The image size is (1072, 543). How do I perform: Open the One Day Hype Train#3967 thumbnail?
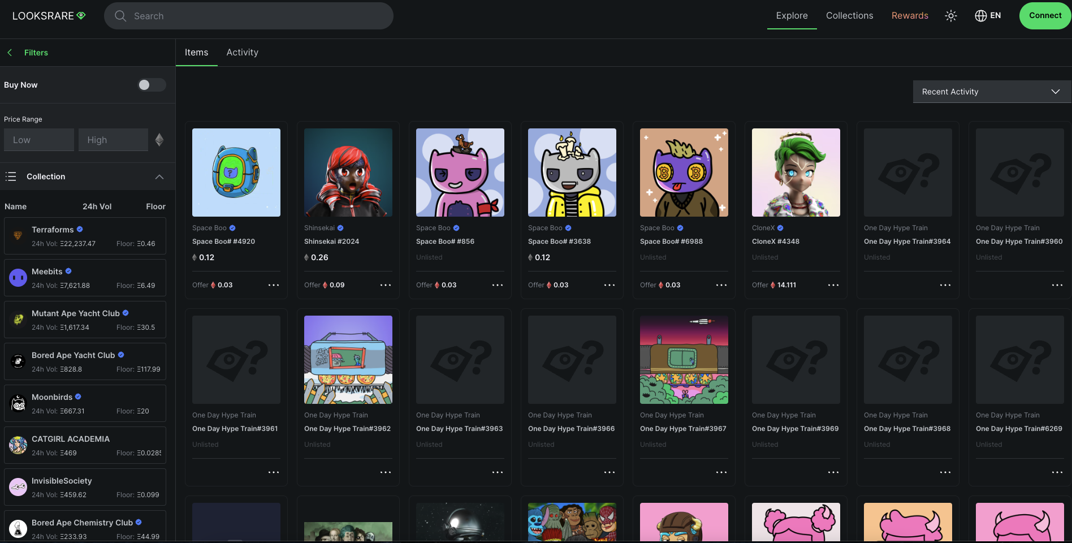[684, 360]
